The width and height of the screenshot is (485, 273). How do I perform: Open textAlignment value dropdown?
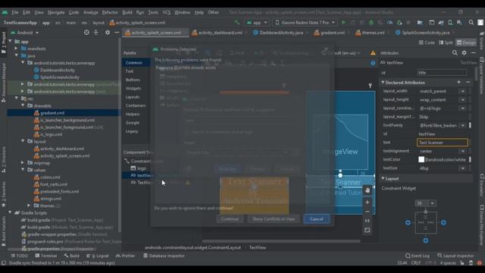(x=463, y=151)
